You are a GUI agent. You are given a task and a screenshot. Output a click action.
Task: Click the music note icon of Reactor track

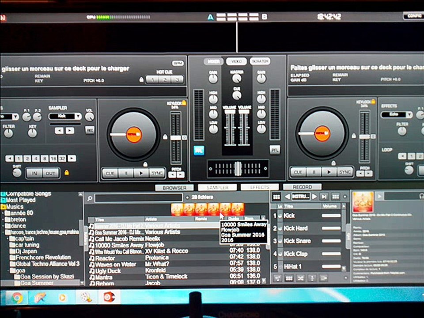[92, 258]
